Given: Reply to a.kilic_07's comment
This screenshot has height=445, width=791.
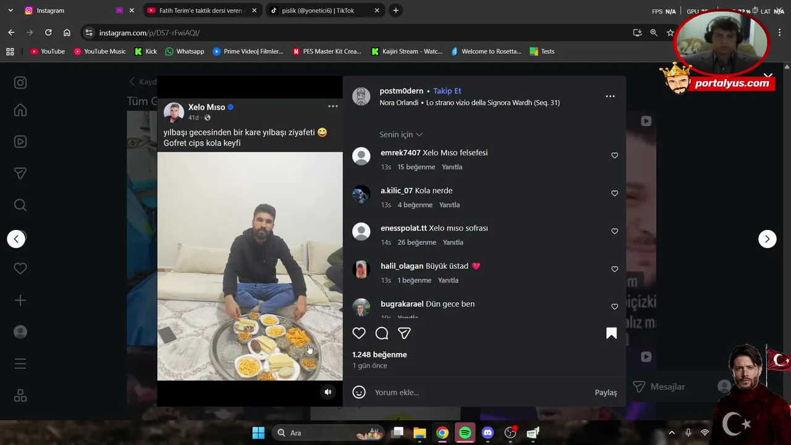Looking at the screenshot, I should click(x=449, y=205).
